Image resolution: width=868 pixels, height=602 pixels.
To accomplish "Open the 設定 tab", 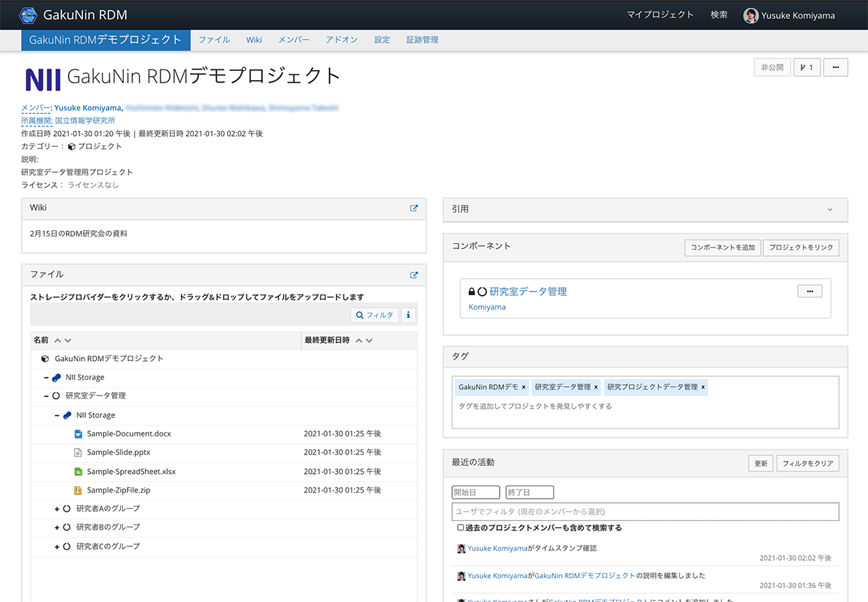I will tap(382, 40).
